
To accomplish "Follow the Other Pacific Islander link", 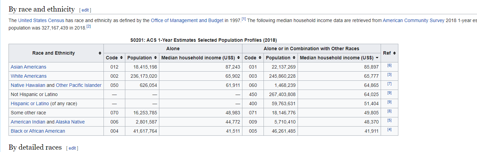I will pyautogui.click(x=79, y=85).
